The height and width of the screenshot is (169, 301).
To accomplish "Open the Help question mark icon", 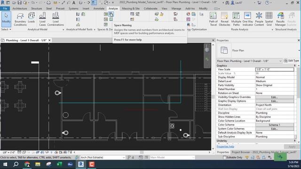I will point(267,3).
